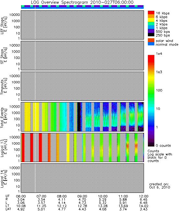Click the first red band in Logical 13

[23, 147]
